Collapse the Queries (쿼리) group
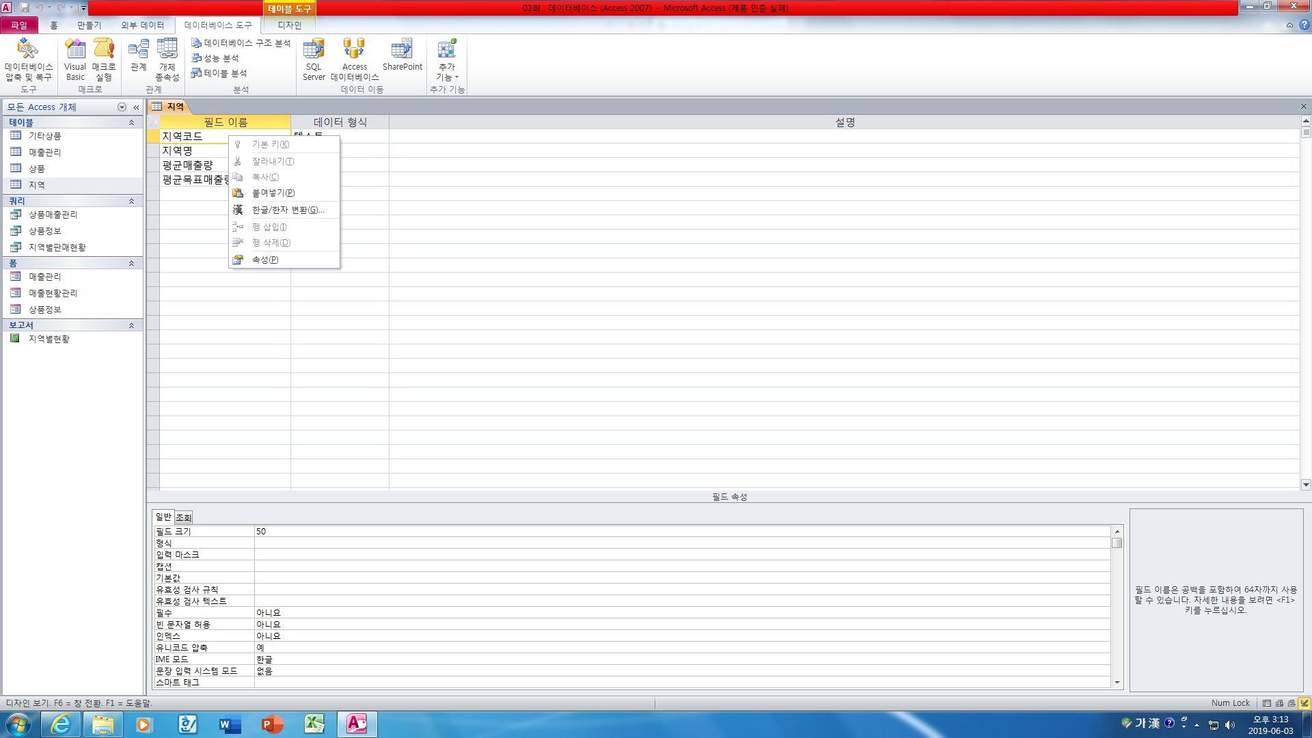1312x738 pixels. [131, 201]
